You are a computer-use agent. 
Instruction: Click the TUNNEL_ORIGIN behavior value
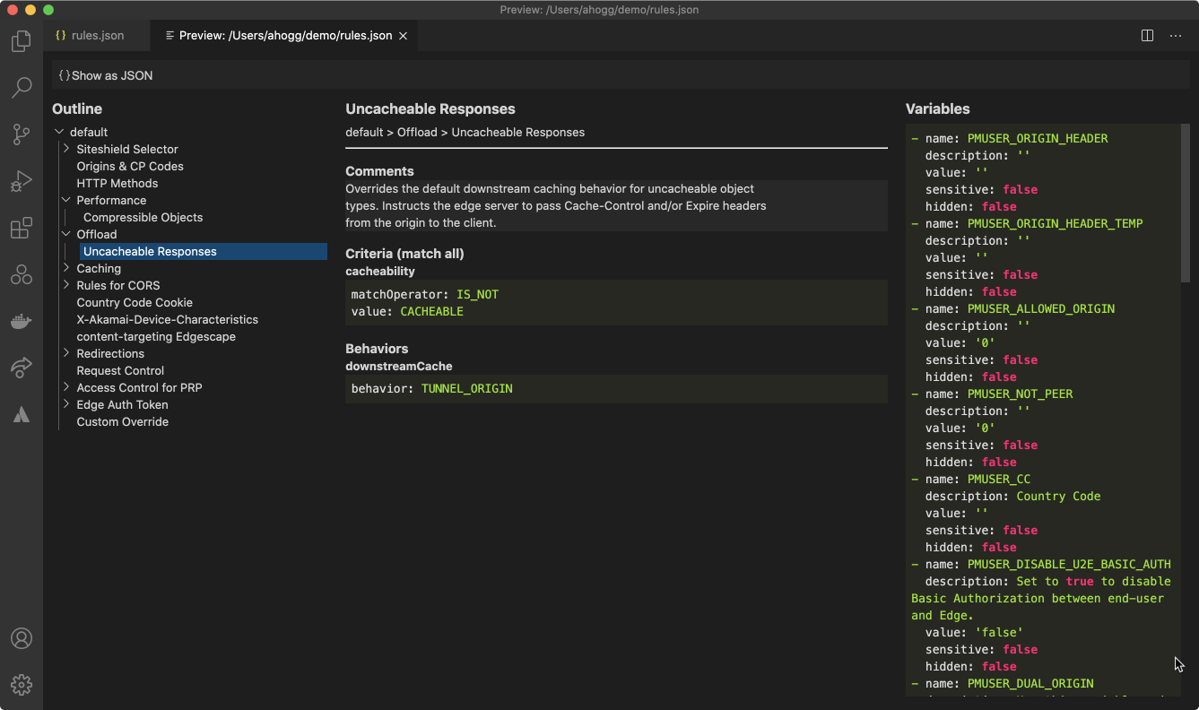[x=466, y=388]
